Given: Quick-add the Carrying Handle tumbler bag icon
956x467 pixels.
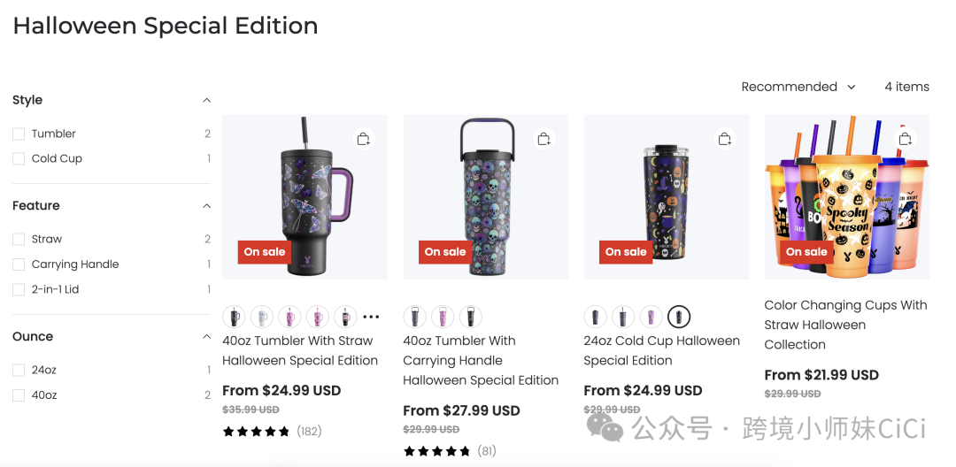Looking at the screenshot, I should (544, 139).
